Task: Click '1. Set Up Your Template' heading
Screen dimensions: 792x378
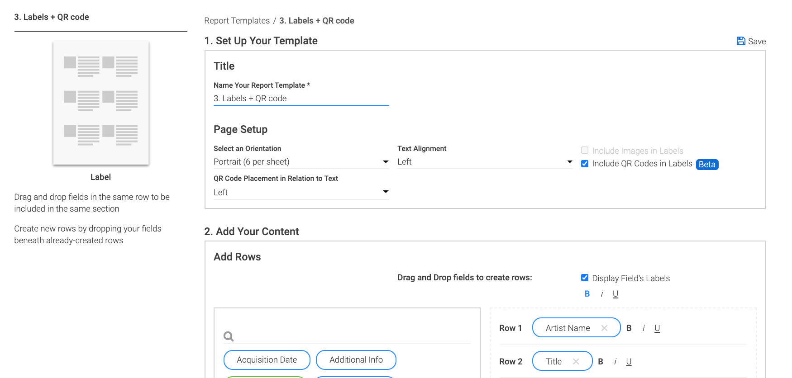Action: click(261, 41)
